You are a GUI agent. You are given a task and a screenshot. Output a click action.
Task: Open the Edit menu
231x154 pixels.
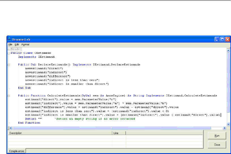tap(17, 44)
